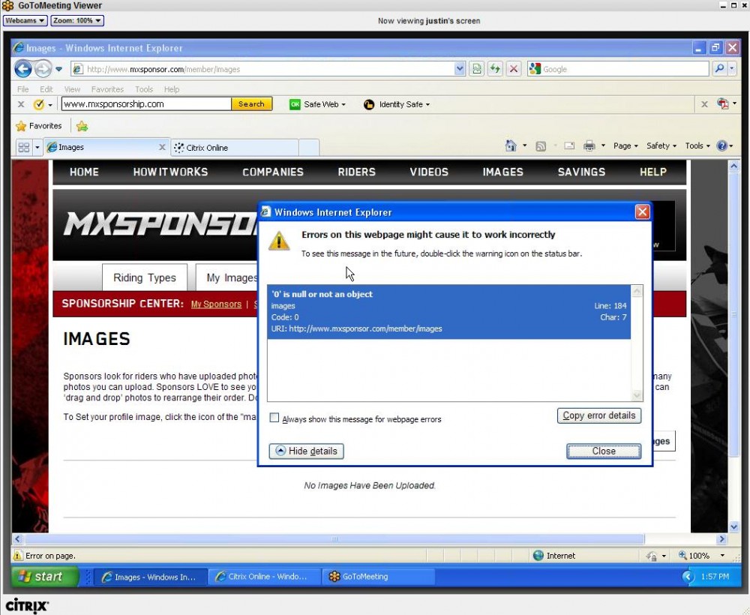Click Copy error details button

click(598, 415)
